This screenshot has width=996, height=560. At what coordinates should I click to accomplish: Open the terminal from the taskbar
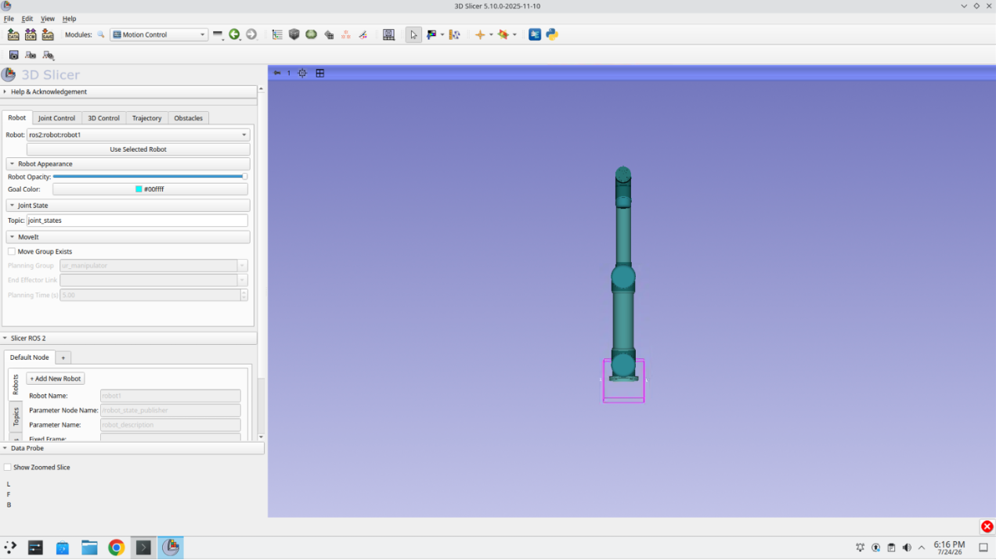pos(143,547)
